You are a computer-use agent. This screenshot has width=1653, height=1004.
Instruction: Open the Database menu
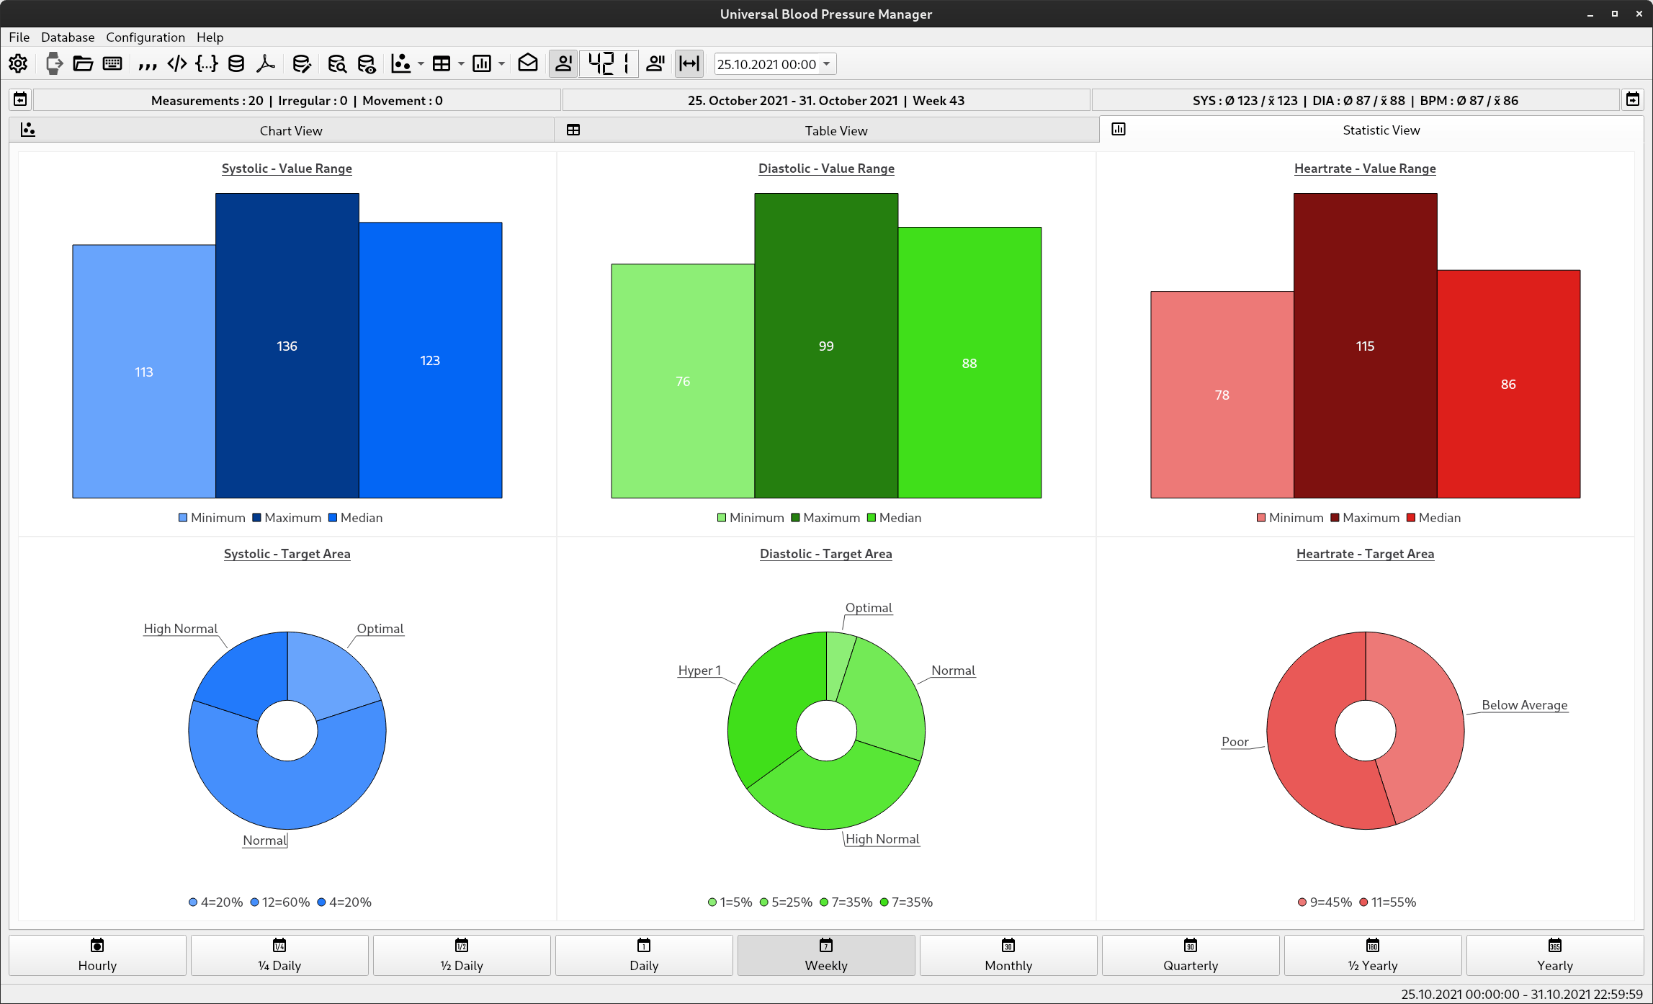click(67, 37)
